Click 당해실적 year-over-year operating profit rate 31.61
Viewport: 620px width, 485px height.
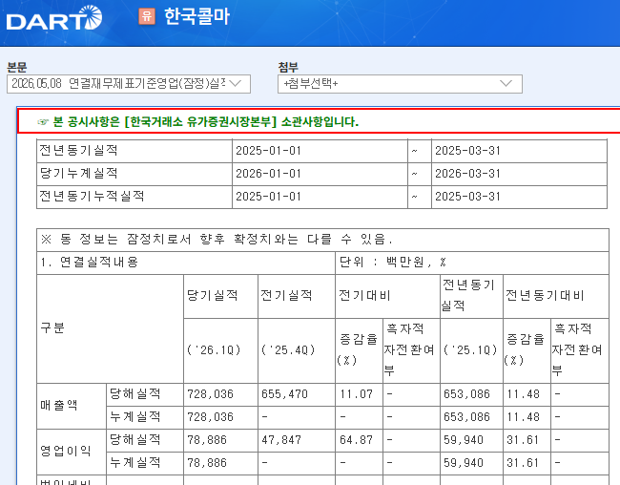[523, 440]
